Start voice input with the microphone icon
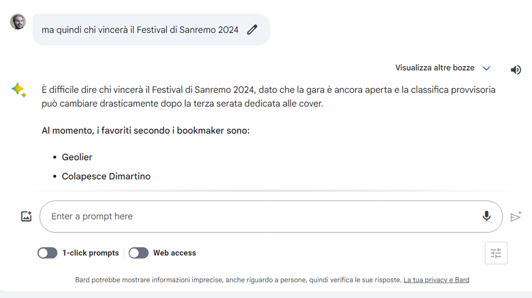Viewport: 532px width, 298px height. 486,216
